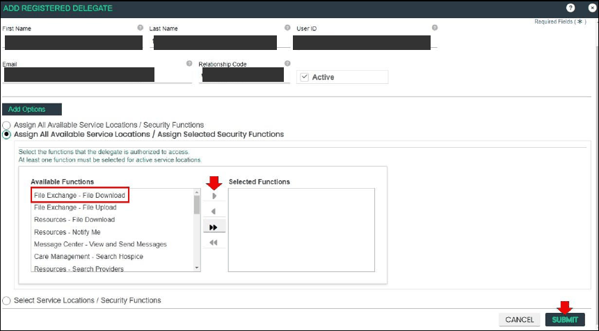Click the Email field help icon

(x=189, y=64)
